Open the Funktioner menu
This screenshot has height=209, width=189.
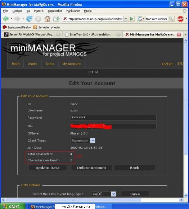[x=73, y=11]
